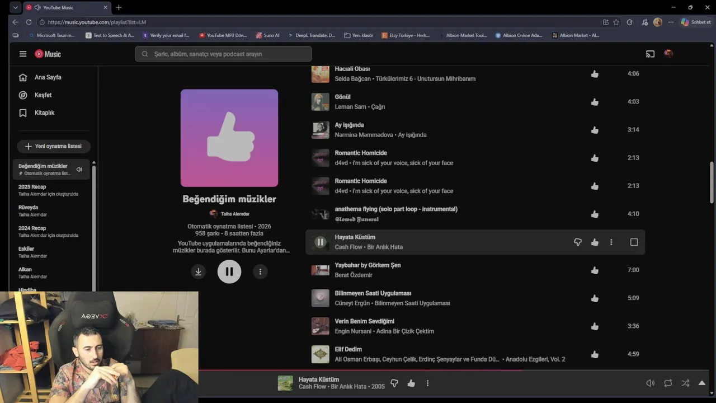Open the 2025 Recap playlist
The width and height of the screenshot is (716, 403).
[51, 190]
